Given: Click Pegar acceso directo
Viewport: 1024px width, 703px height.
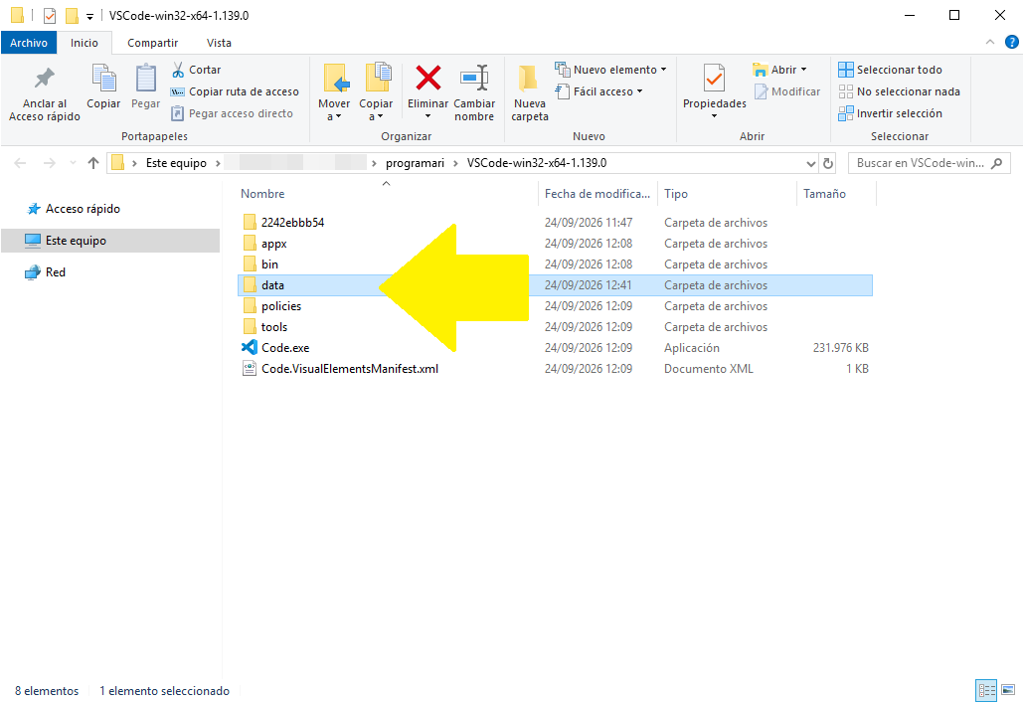Looking at the screenshot, I should click(233, 113).
